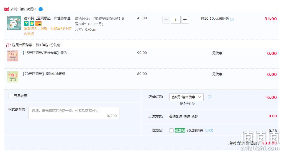The image size is (282, 153).
Task: Click 无优惠 in the 70元回购券 row
Action: coord(217,74)
